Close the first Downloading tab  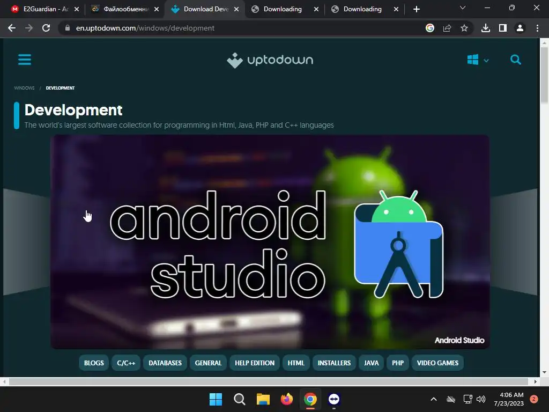point(316,9)
